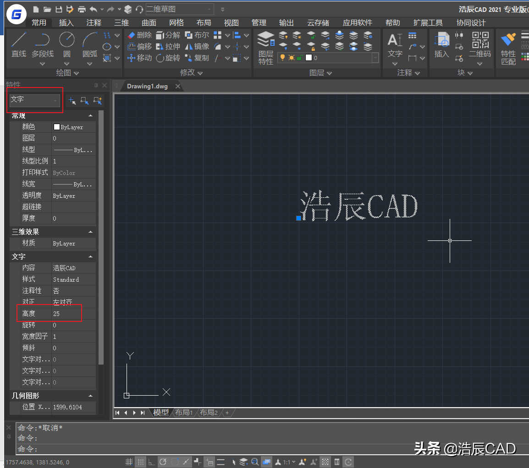The width and height of the screenshot is (529, 468).
Task: Collapse the 三维效果 properties section
Action: (x=90, y=232)
